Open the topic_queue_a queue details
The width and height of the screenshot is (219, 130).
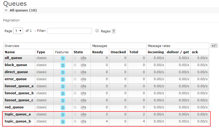point(18,114)
